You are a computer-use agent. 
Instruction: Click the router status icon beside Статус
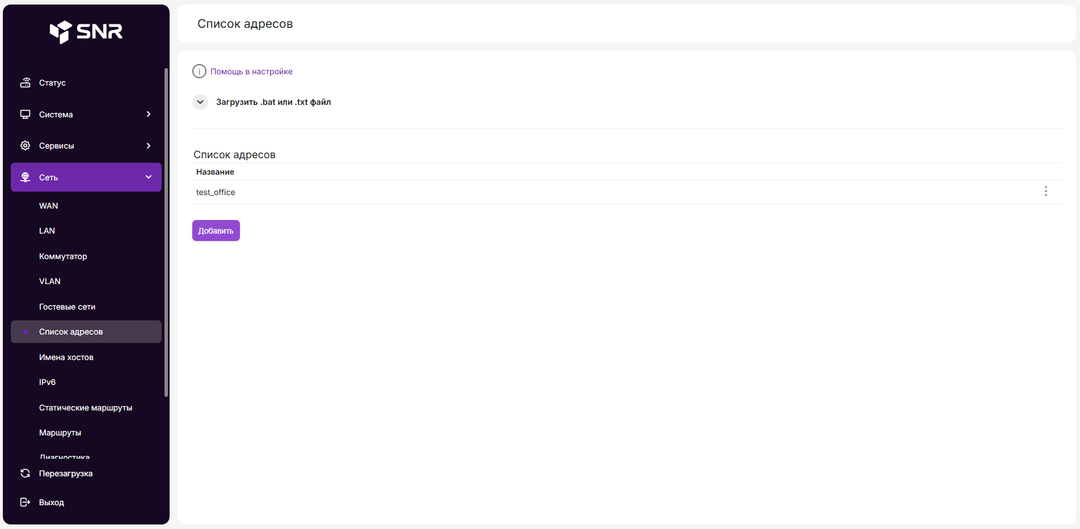click(26, 83)
